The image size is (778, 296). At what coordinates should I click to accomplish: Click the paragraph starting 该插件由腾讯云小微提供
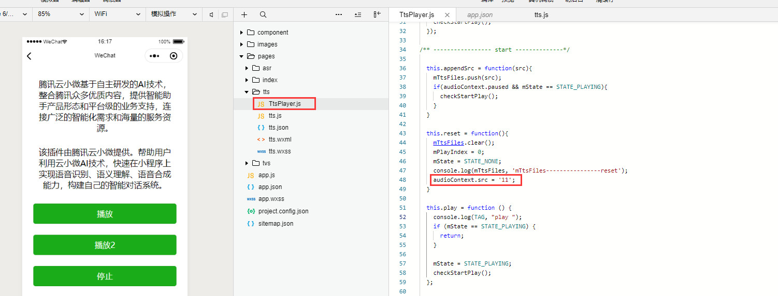pos(105,169)
